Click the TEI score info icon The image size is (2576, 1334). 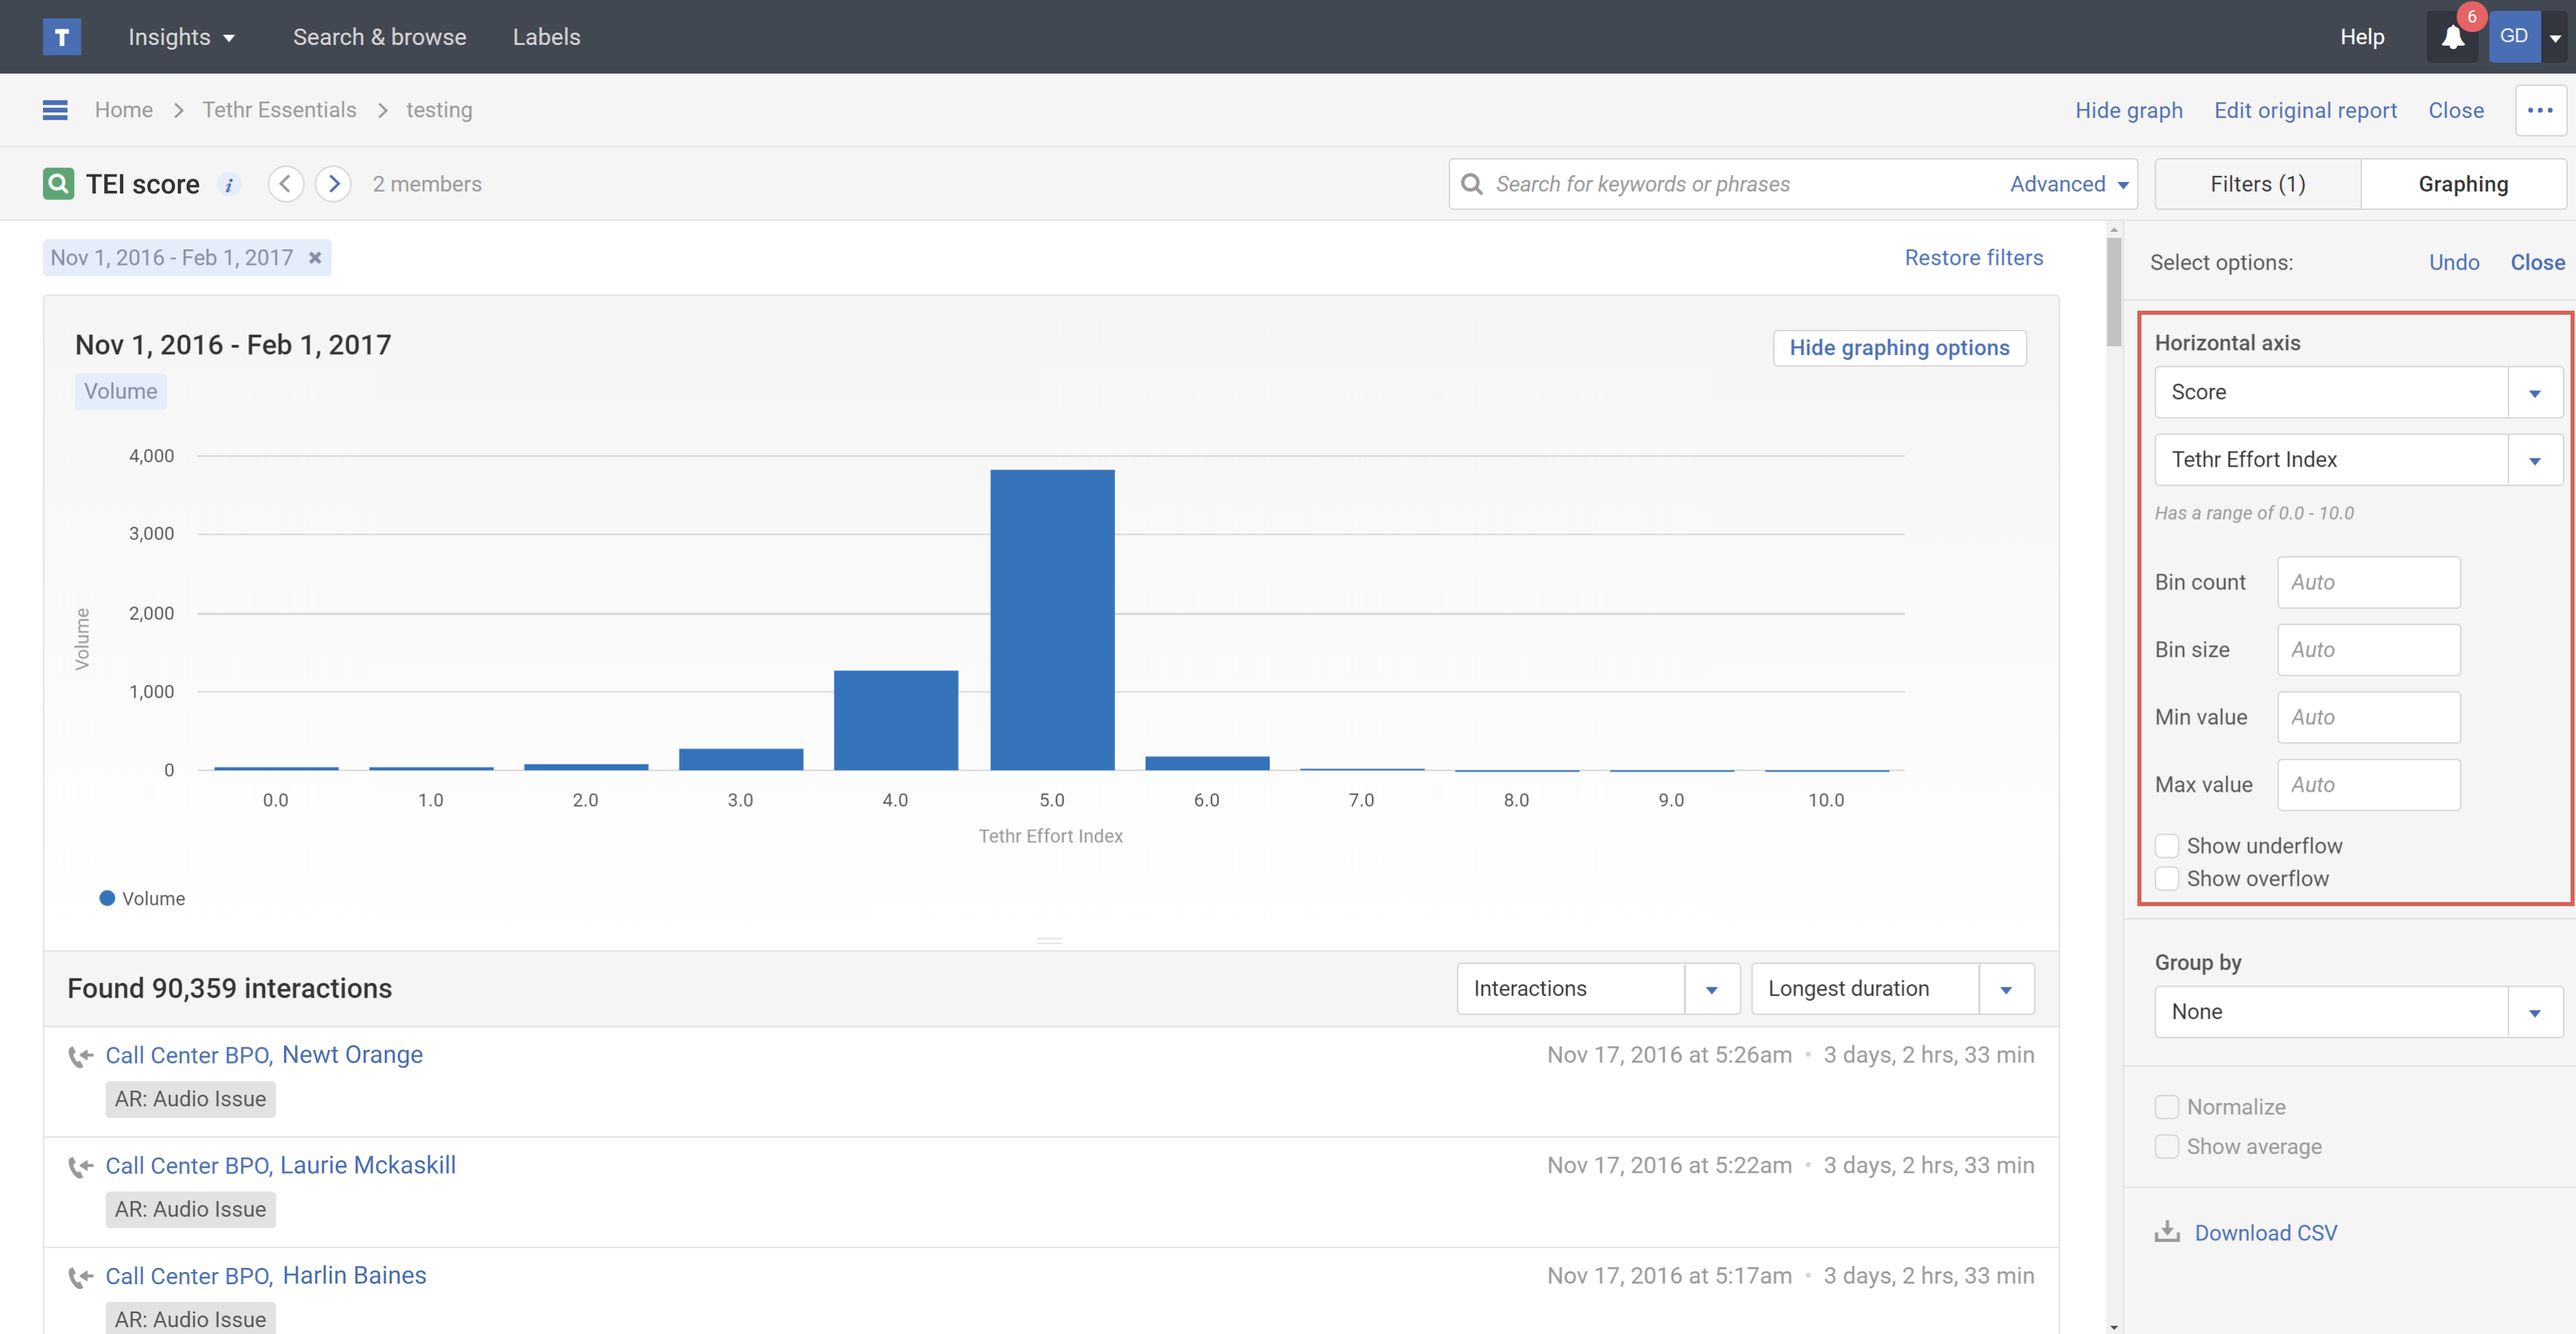pos(229,185)
